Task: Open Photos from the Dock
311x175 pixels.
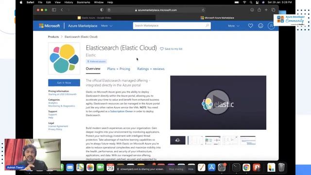Action: [x=90, y=167]
